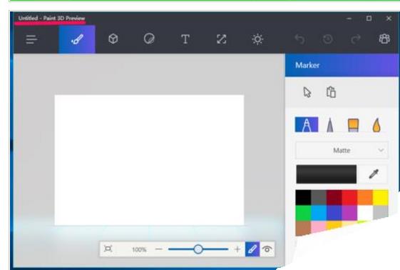Click the Paste clipboard icon

[x=331, y=92]
